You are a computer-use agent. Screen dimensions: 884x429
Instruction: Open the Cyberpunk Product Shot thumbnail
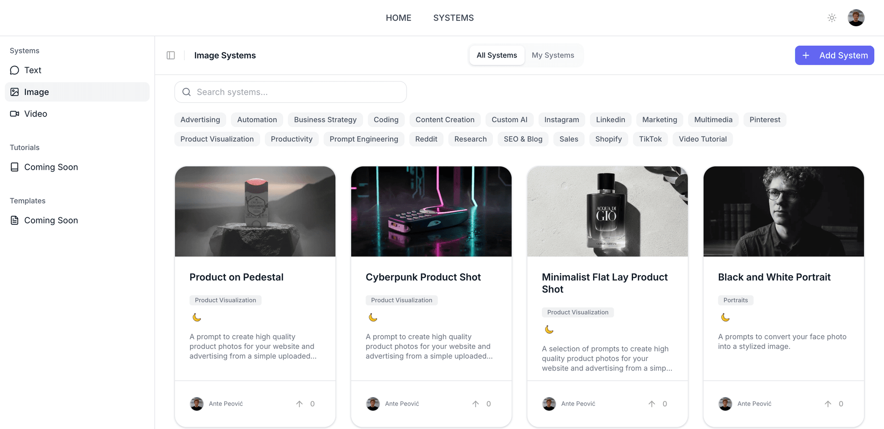tap(431, 211)
